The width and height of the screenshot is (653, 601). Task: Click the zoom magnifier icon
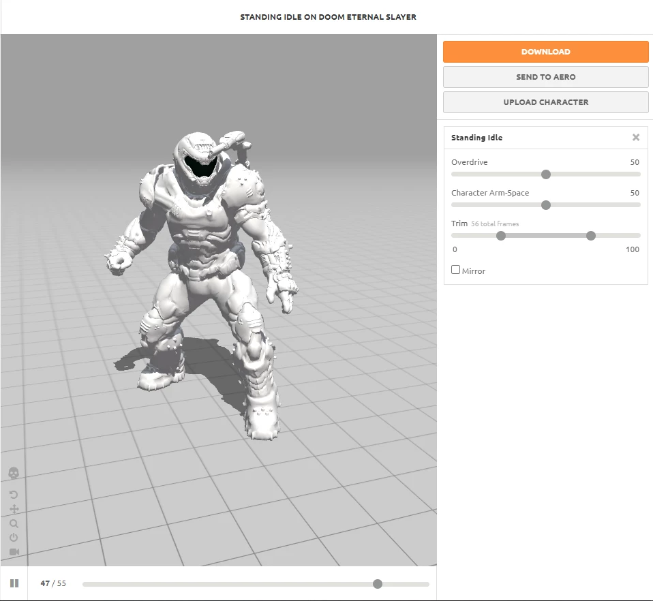point(14,523)
